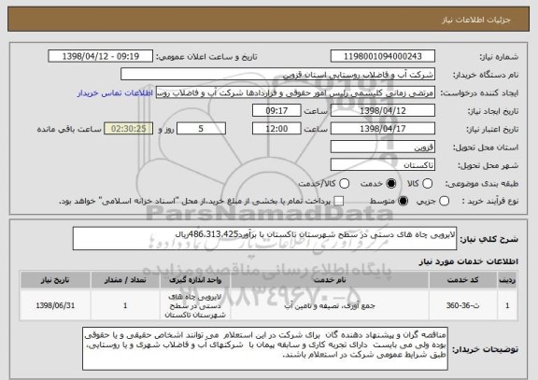Click the buyer organization name field
The height and width of the screenshot is (380, 538).
pyautogui.click(x=277, y=74)
